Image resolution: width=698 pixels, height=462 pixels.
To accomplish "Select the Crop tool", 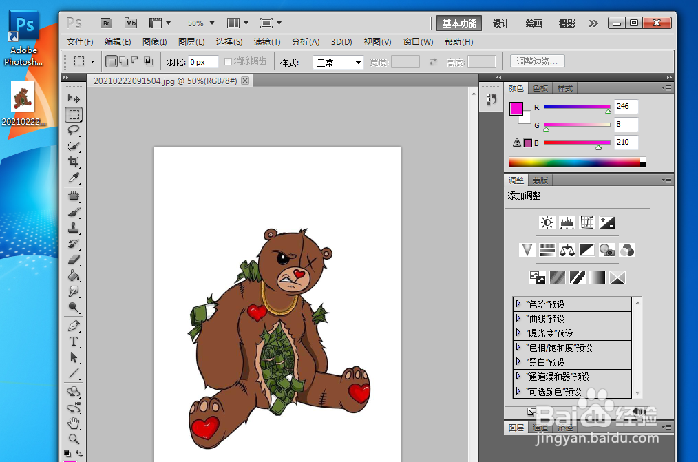I will tap(74, 162).
